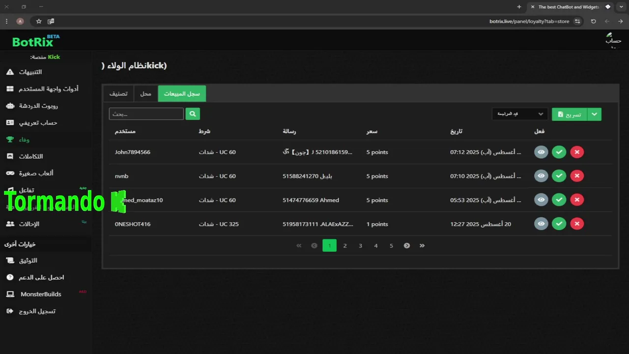The height and width of the screenshot is (354, 629).
Task: View 0NESHOT416 order details eye icon
Action: [541, 224]
